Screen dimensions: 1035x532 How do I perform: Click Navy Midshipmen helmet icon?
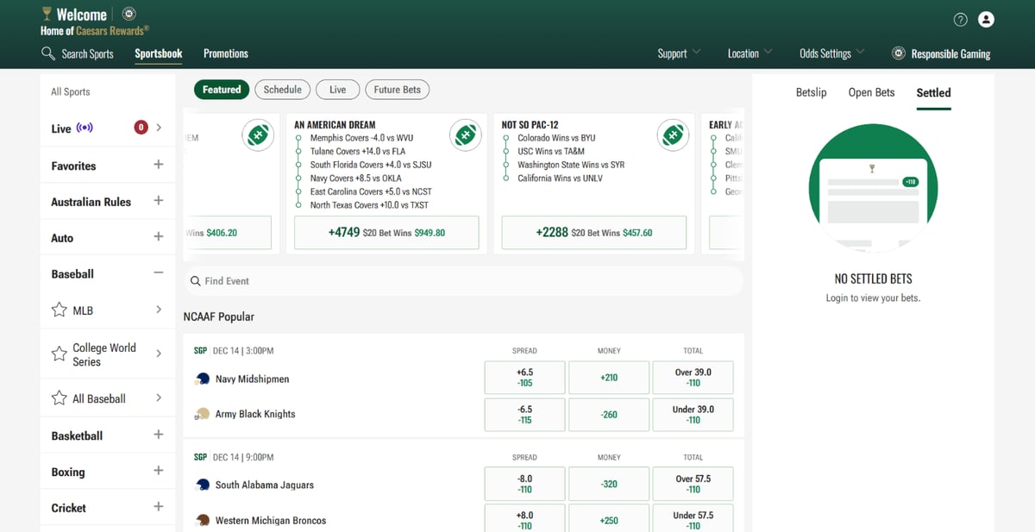click(203, 379)
